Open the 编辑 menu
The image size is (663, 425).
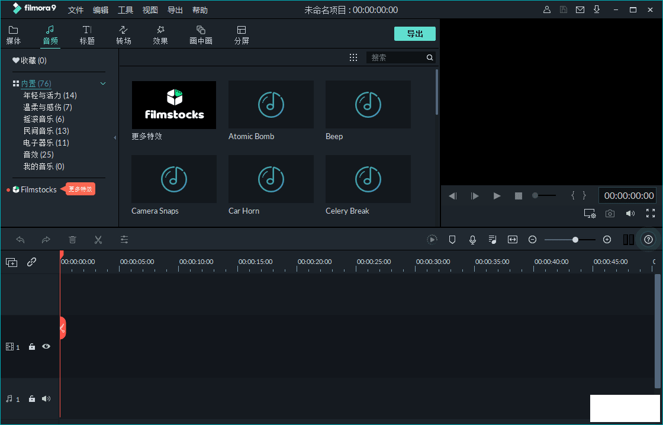tap(101, 10)
